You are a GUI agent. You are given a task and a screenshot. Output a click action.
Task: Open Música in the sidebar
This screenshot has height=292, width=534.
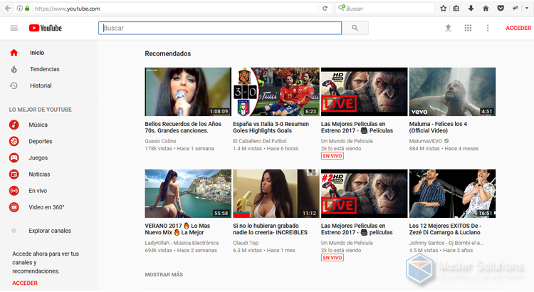coord(38,125)
